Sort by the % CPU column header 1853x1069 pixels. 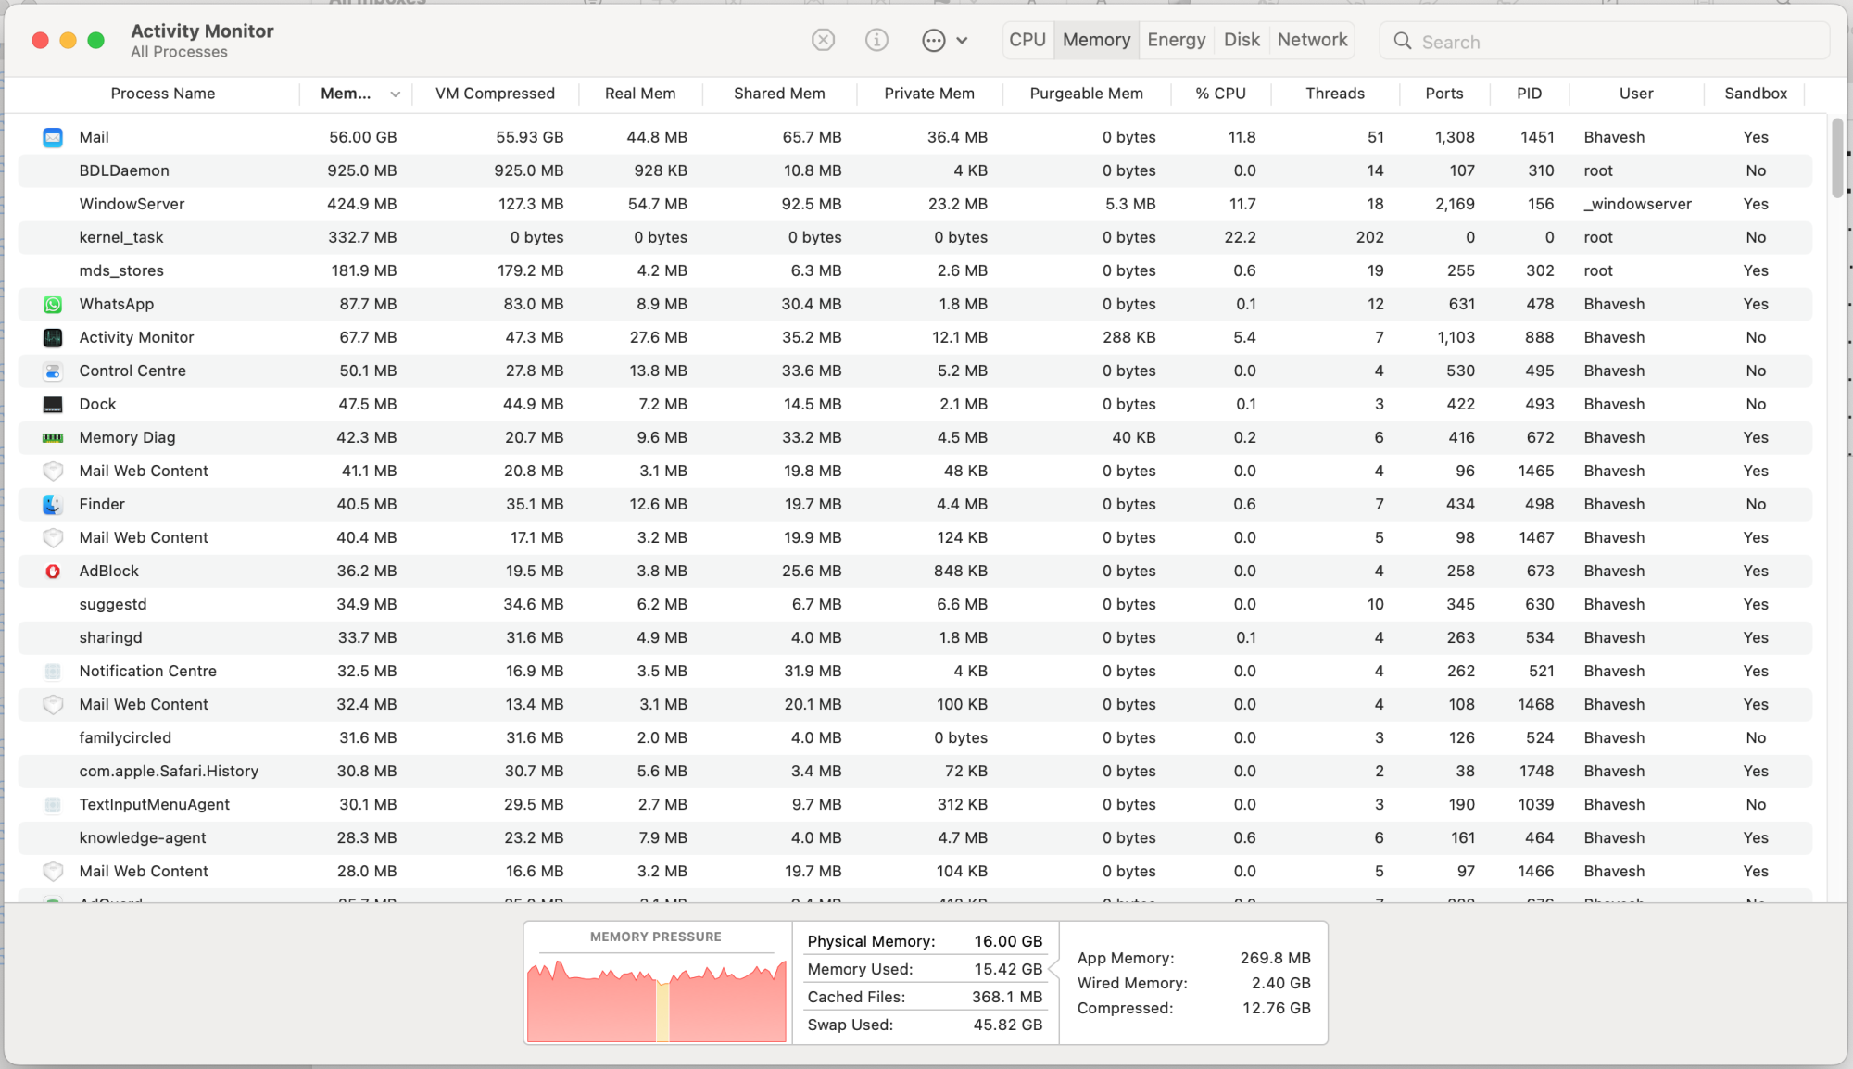click(1220, 94)
